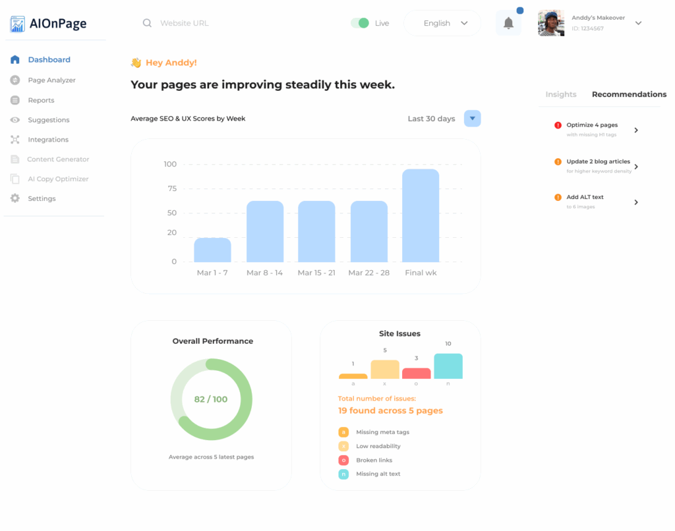
Task: Toggle the Live switch off
Action: (360, 23)
